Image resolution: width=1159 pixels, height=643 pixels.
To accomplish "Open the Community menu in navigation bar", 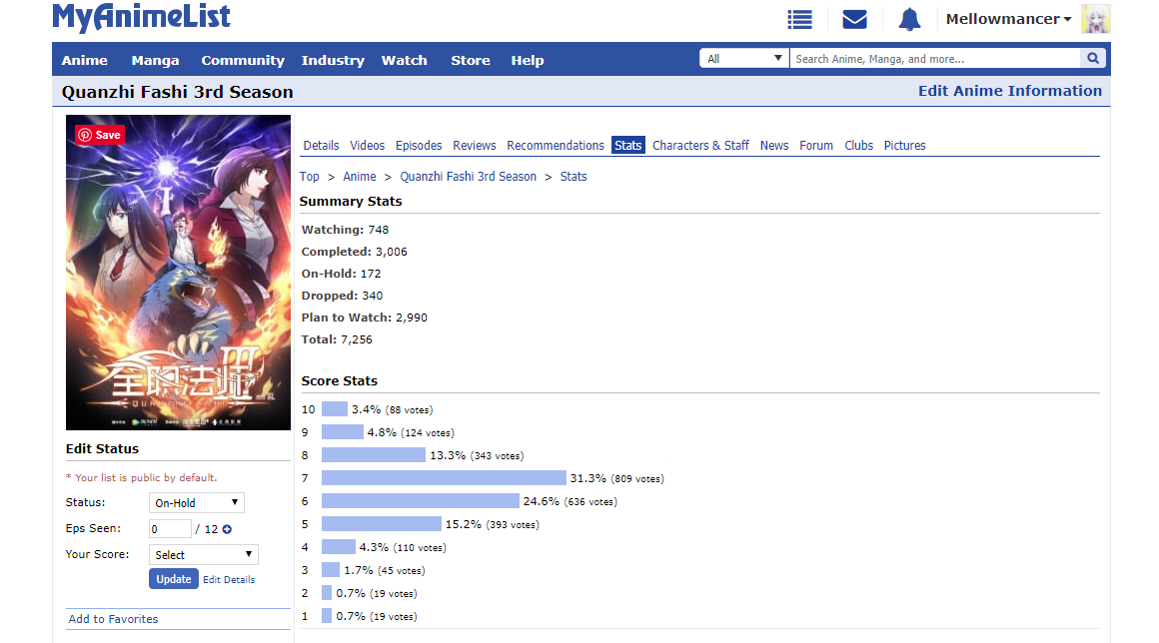I will (x=243, y=60).
